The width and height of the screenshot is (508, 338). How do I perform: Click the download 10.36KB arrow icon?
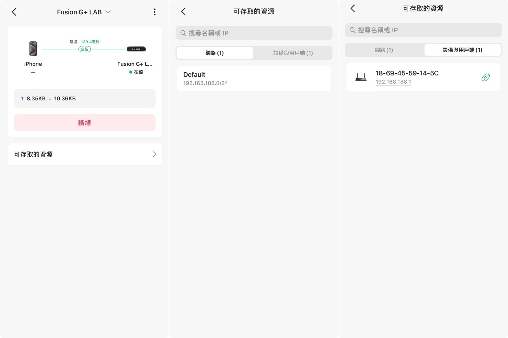point(50,99)
